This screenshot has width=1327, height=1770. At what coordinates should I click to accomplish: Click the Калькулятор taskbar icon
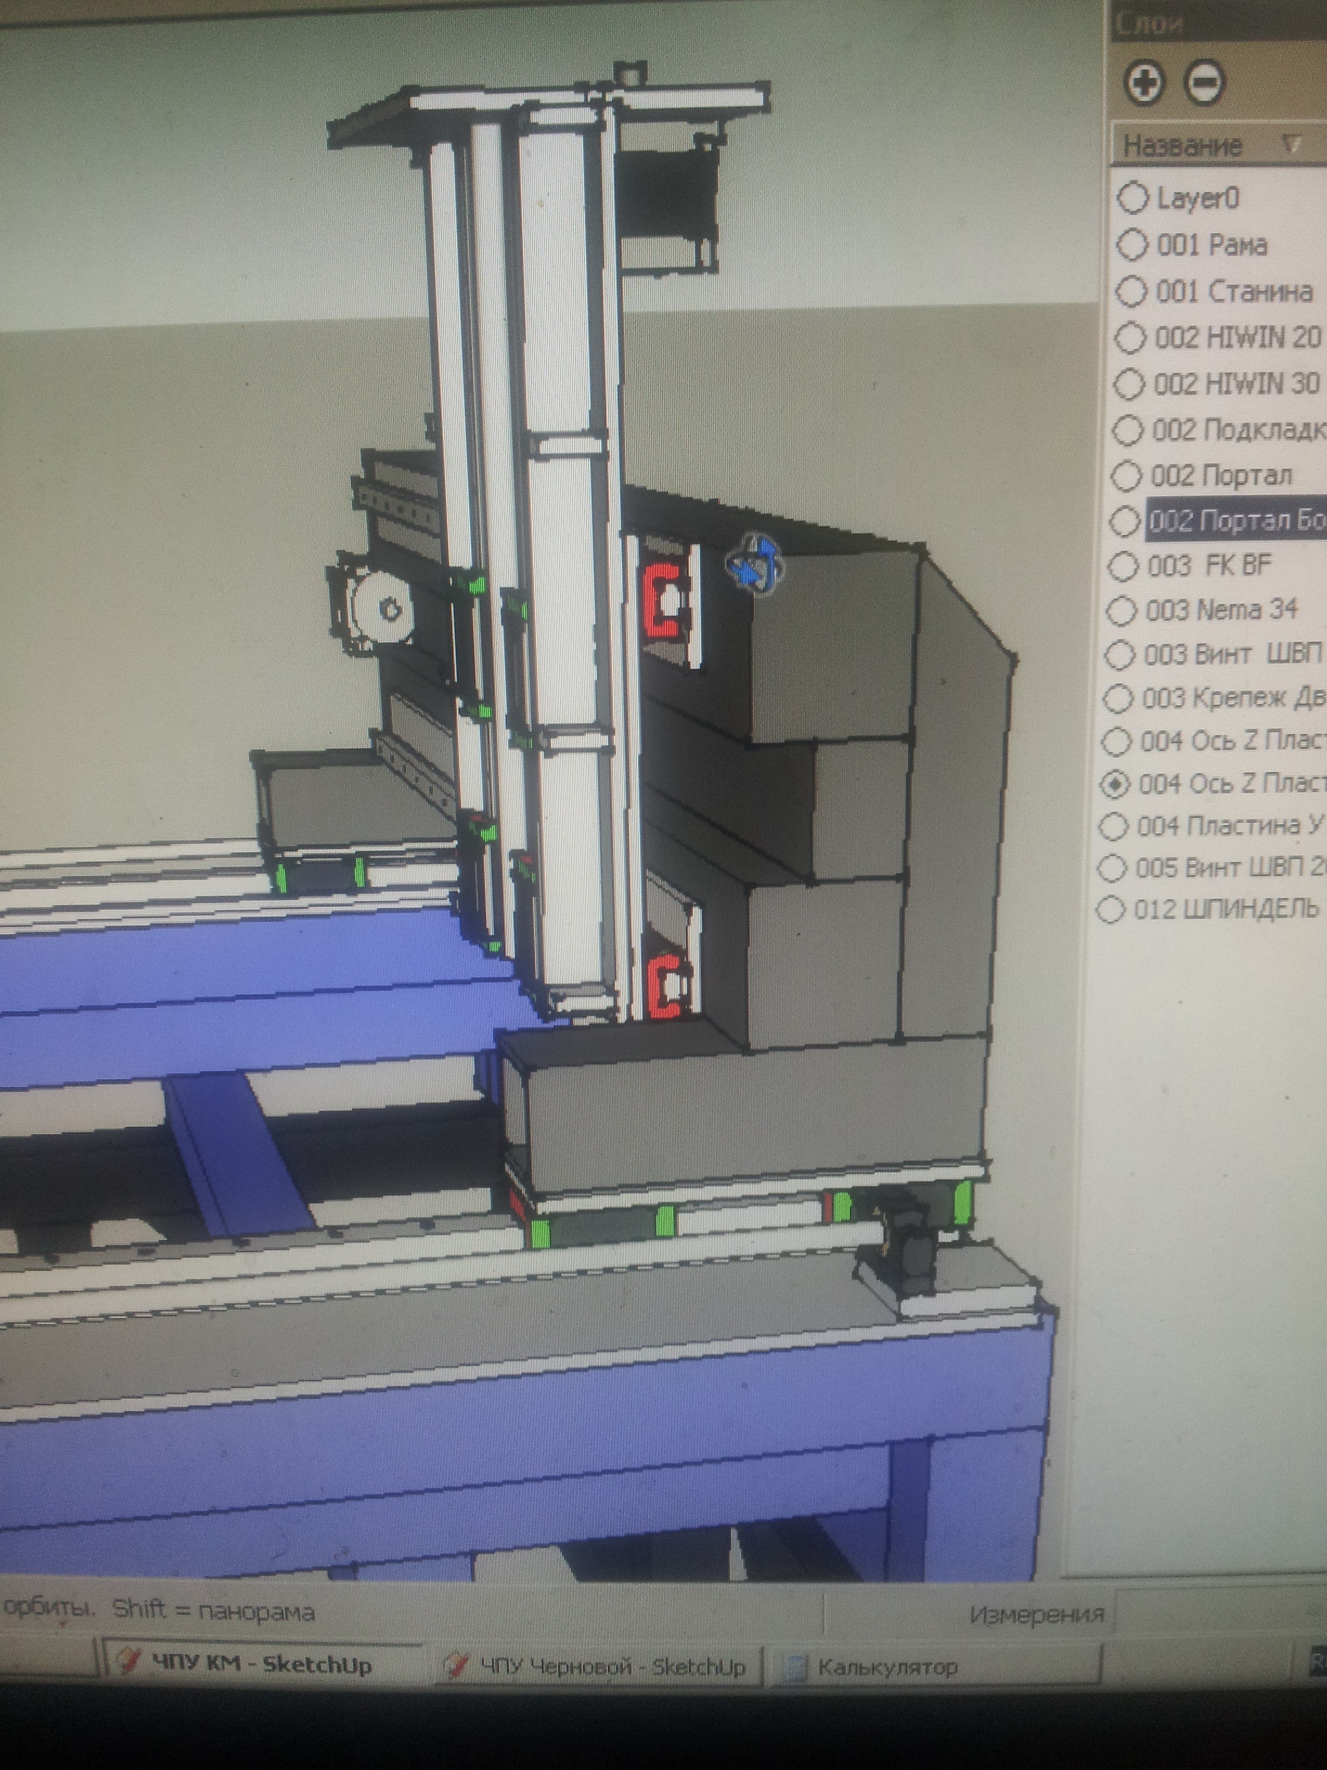(796, 1667)
